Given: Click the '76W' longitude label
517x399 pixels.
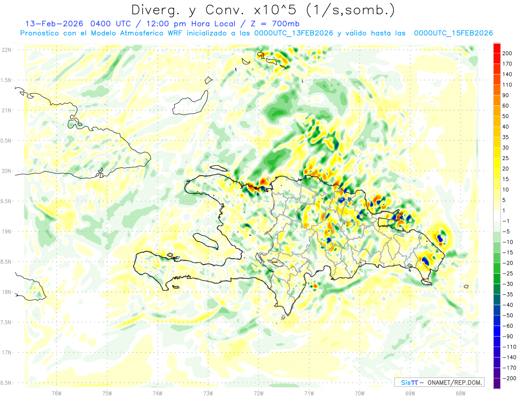Looking at the screenshot, I should 56,393.
